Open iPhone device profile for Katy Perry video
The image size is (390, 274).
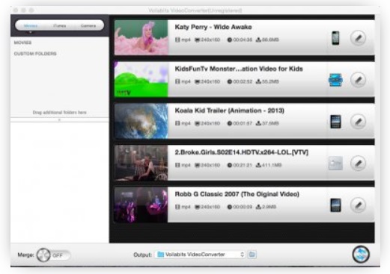pyautogui.click(x=335, y=38)
